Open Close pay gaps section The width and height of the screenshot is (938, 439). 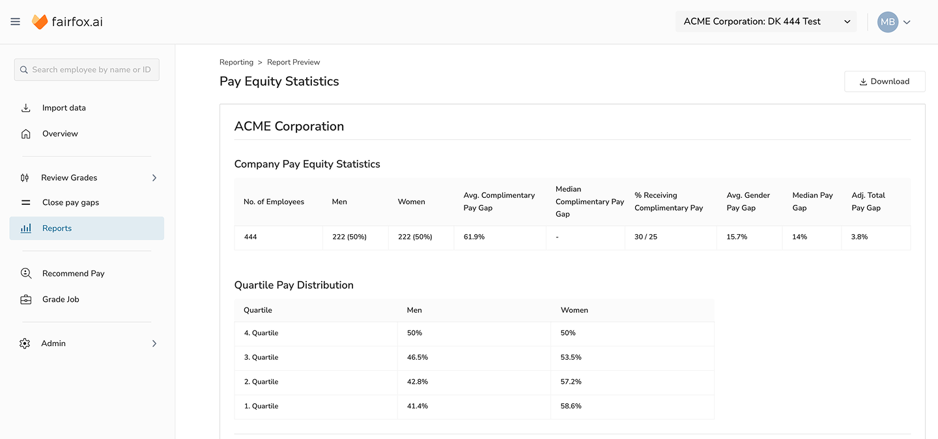pos(71,202)
